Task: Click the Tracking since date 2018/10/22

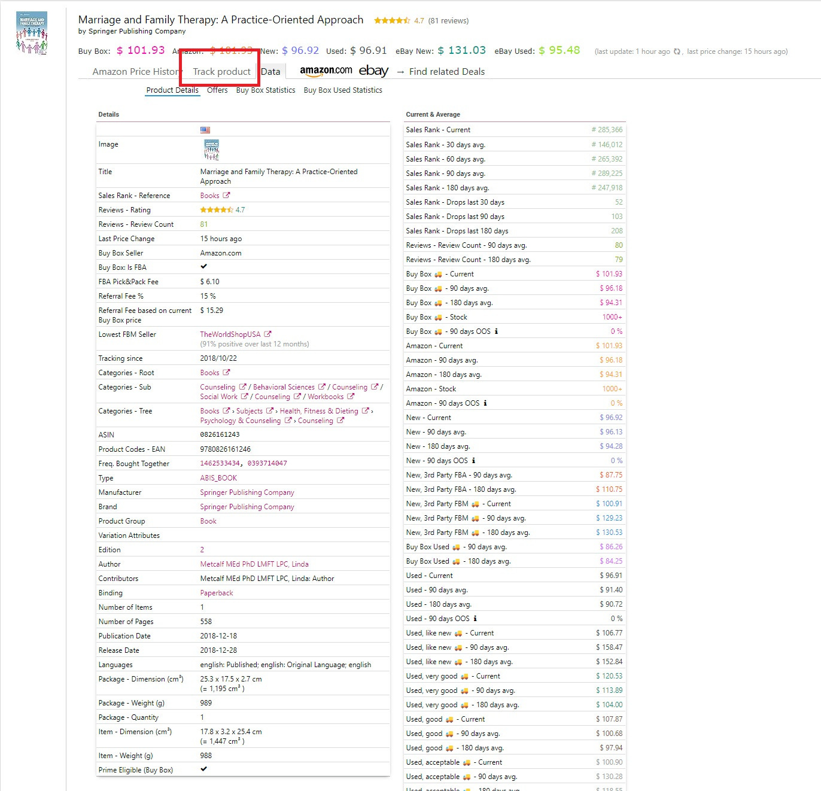Action: (218, 358)
